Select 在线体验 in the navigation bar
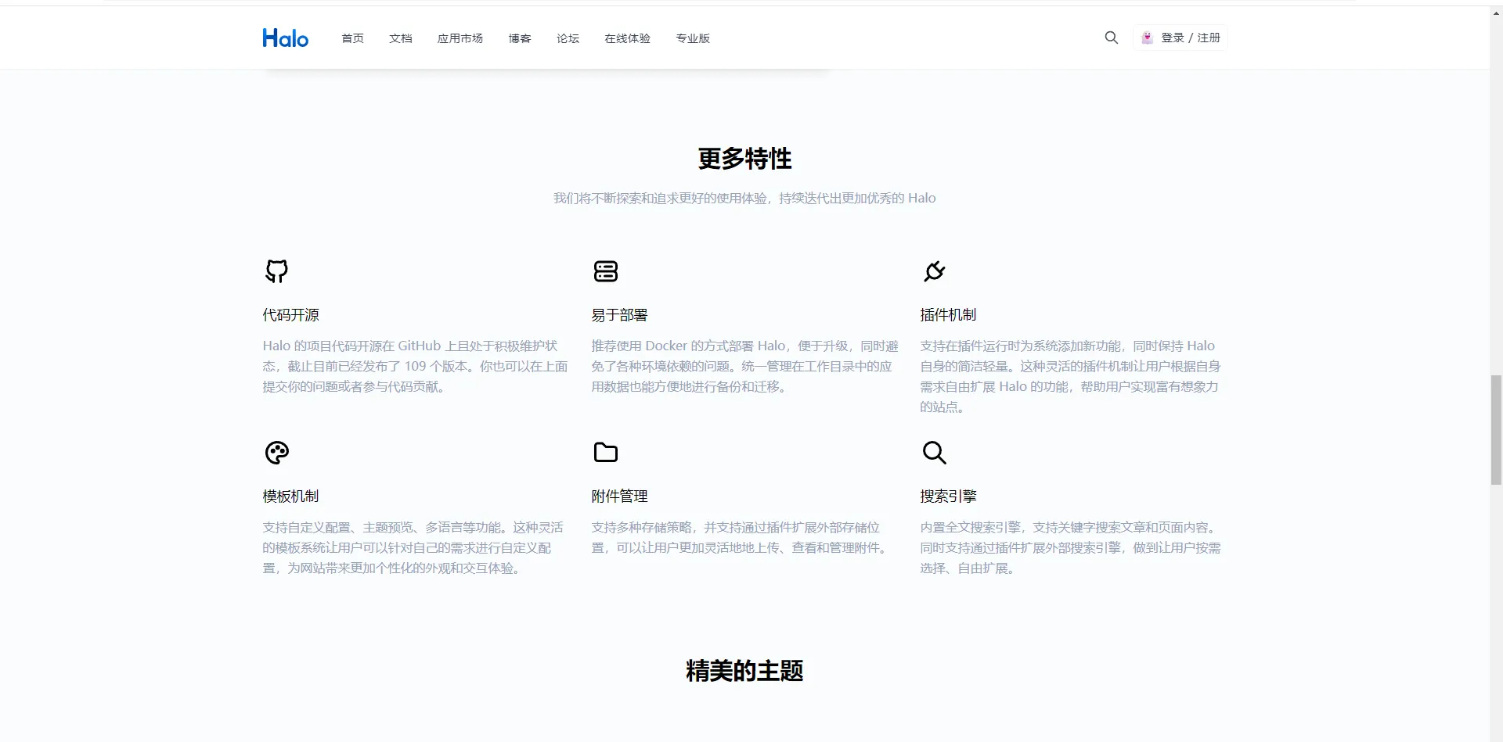 628,38
